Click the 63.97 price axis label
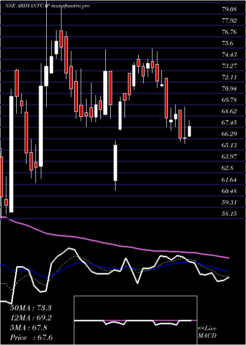The width and height of the screenshot is (246, 345). pos(229,157)
